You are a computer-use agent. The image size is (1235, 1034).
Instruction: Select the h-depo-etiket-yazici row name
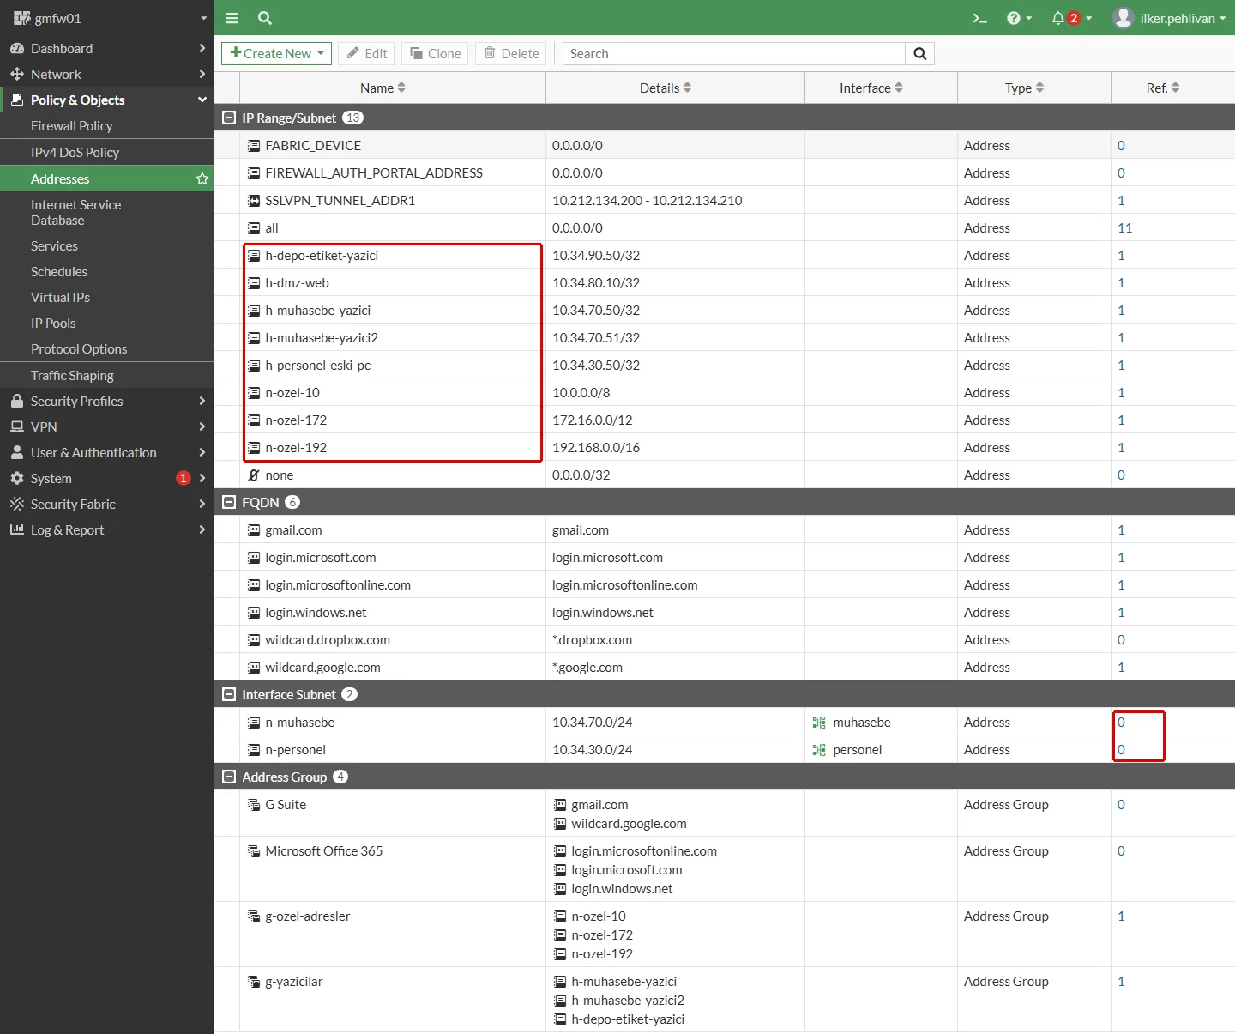pyautogui.click(x=322, y=256)
